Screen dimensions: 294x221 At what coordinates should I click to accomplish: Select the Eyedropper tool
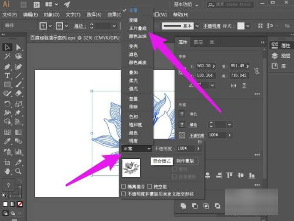7,141
